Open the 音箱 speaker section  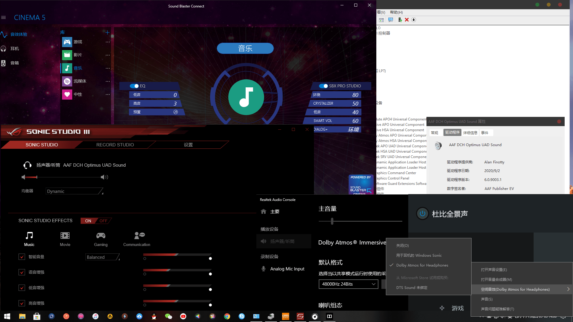point(10,63)
